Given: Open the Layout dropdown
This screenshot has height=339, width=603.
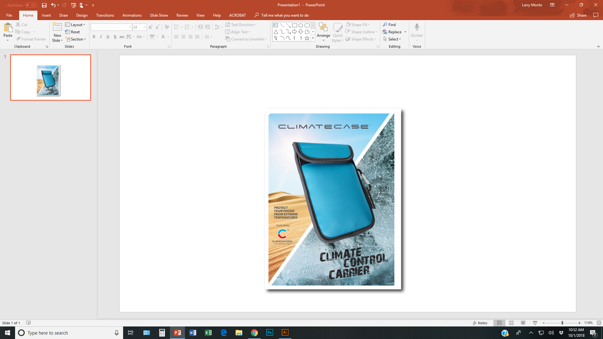Looking at the screenshot, I should (x=75, y=24).
